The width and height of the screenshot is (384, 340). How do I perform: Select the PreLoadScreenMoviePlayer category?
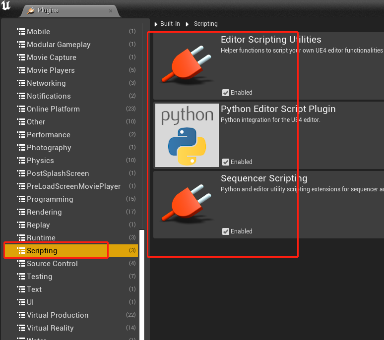click(x=71, y=186)
